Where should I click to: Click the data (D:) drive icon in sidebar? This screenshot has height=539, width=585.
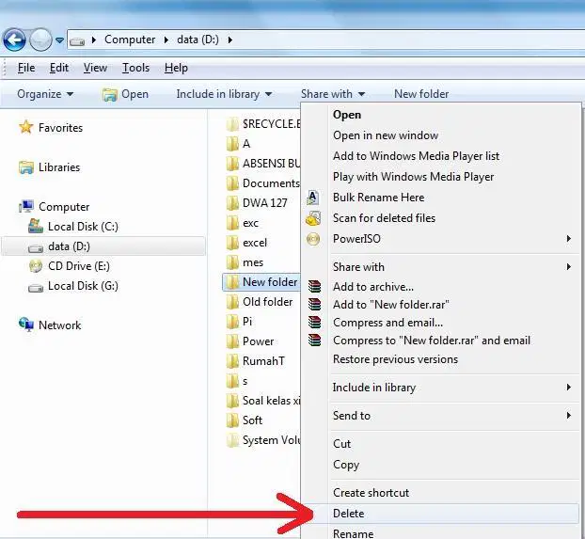pos(36,247)
